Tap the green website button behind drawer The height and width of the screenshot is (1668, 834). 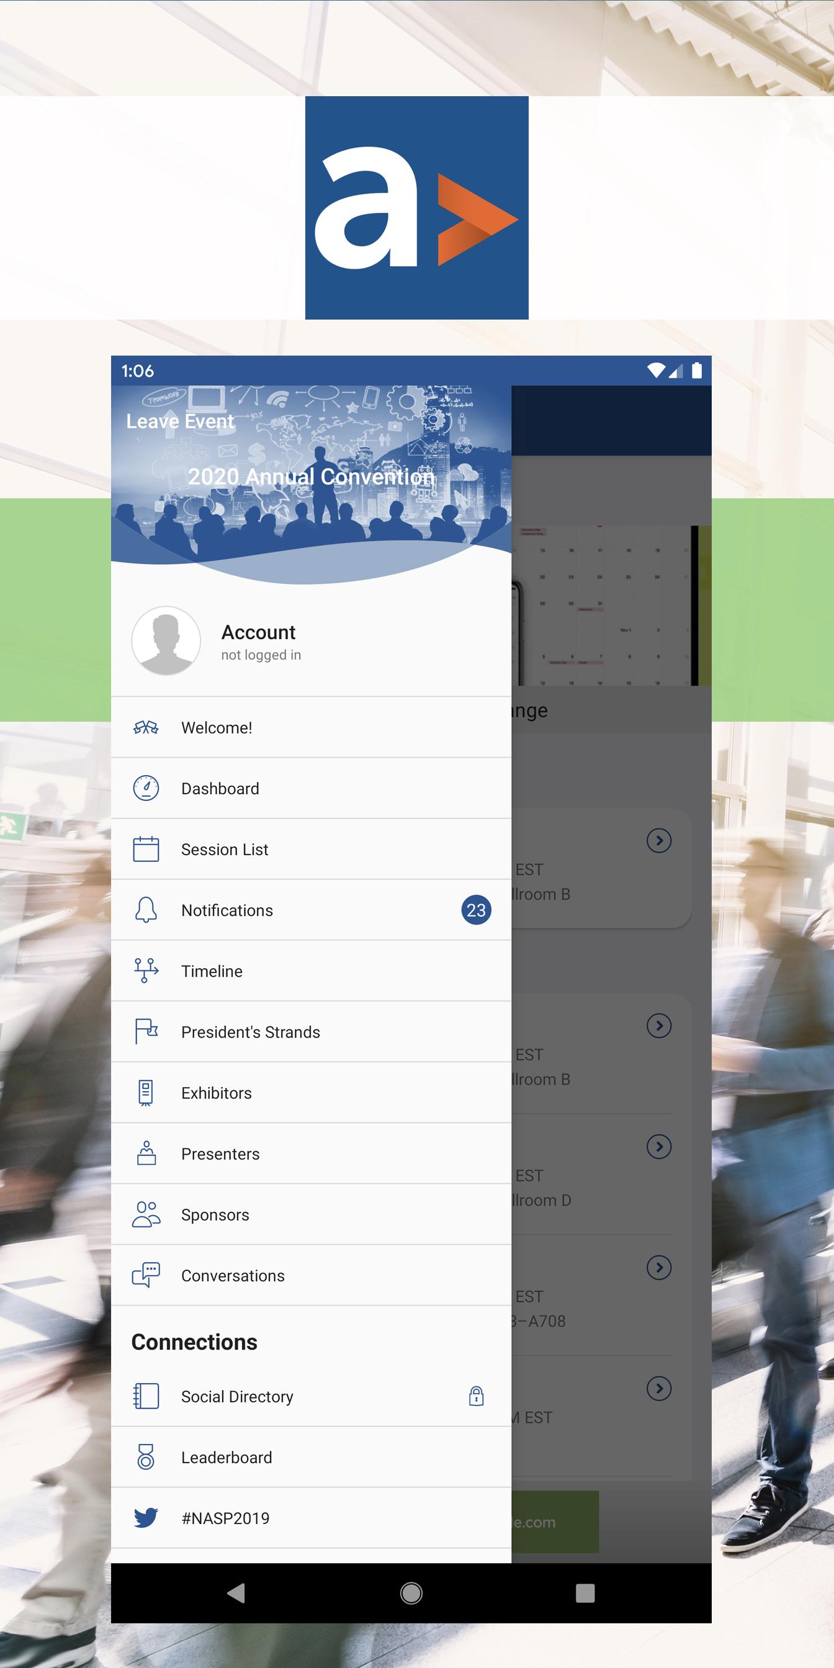click(x=555, y=1522)
